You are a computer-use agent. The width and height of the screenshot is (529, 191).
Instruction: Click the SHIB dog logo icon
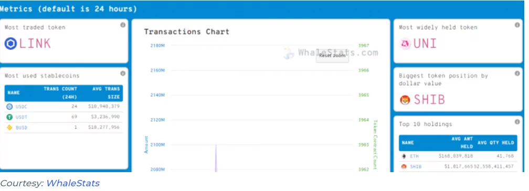pyautogui.click(x=405, y=100)
